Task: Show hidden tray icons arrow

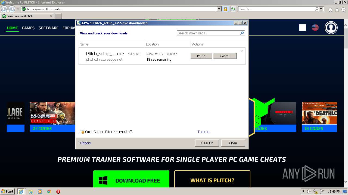Action: 303,191
